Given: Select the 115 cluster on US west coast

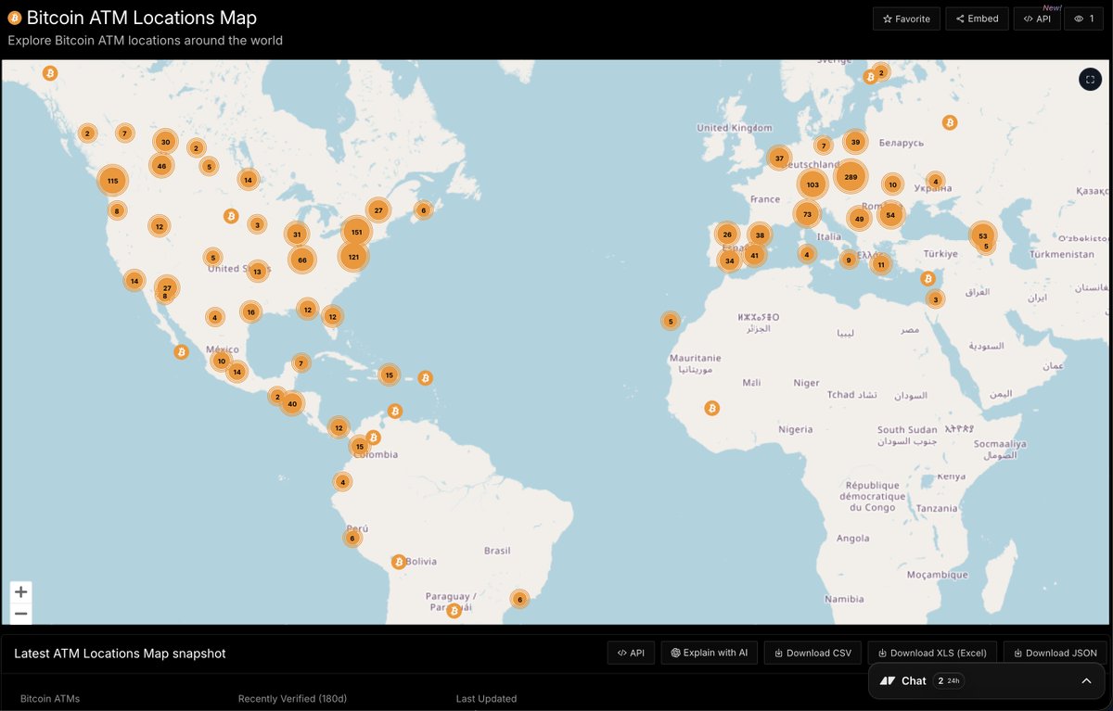Looking at the screenshot, I should [112, 181].
